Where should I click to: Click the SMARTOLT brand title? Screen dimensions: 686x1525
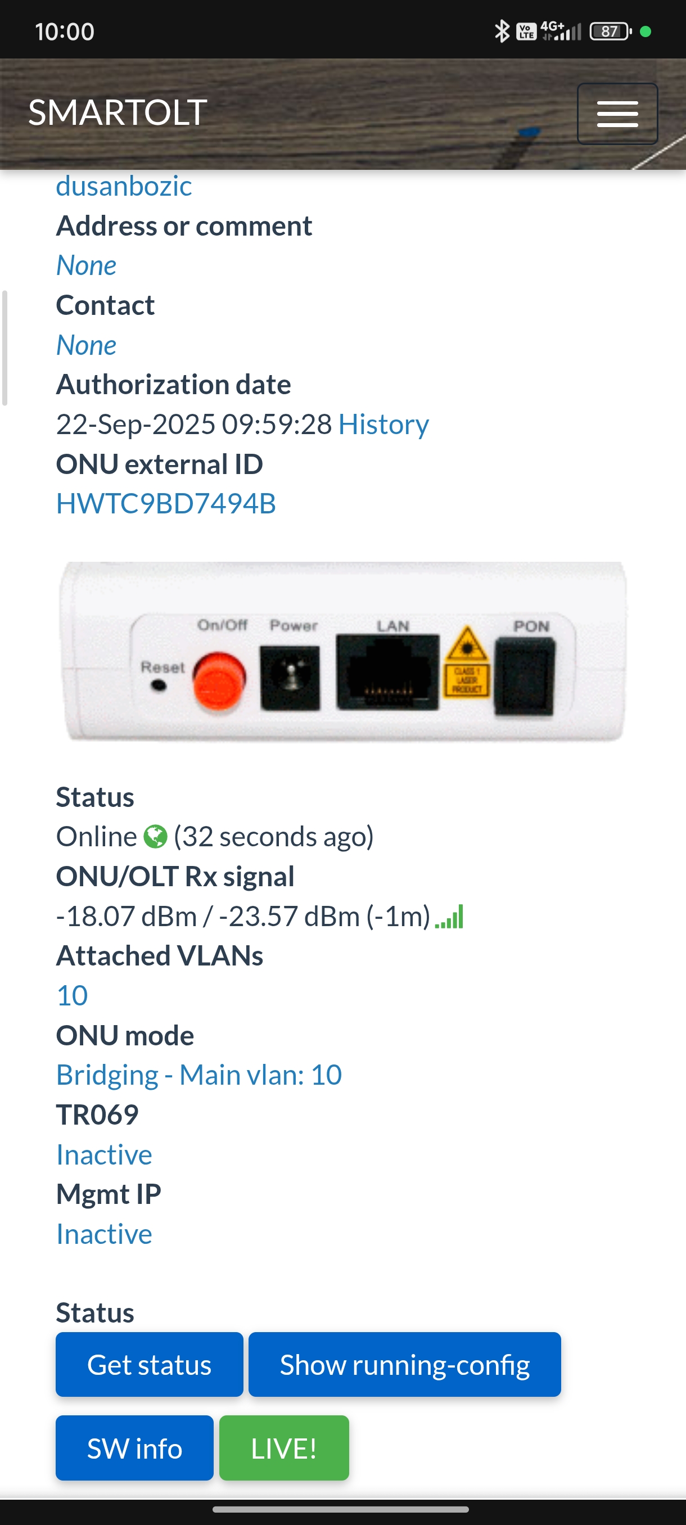pos(118,112)
